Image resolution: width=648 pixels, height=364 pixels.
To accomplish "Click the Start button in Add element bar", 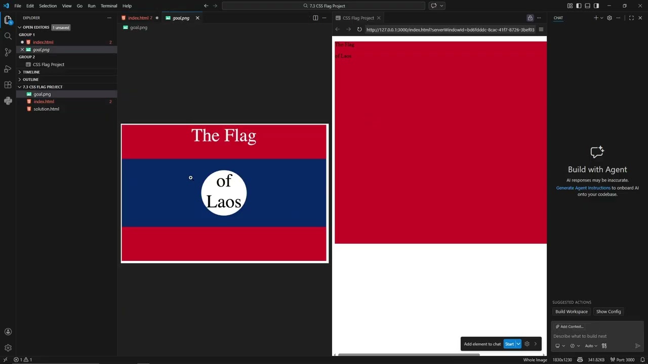I will (x=509, y=344).
